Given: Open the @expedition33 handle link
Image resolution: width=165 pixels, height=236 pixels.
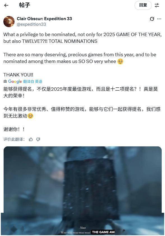Looking at the screenshot, I should pyautogui.click(x=31, y=24).
